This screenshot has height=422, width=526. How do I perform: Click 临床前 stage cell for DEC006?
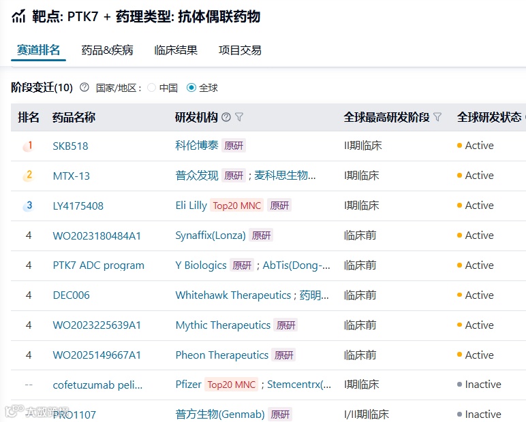(x=360, y=295)
